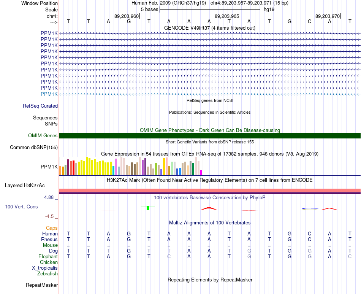The height and width of the screenshot is (294, 361).
Task: Open the RefSeq Curated track label
Action: click(40, 106)
